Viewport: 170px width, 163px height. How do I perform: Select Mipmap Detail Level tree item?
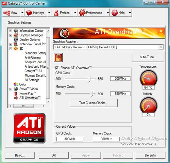pos(35,75)
